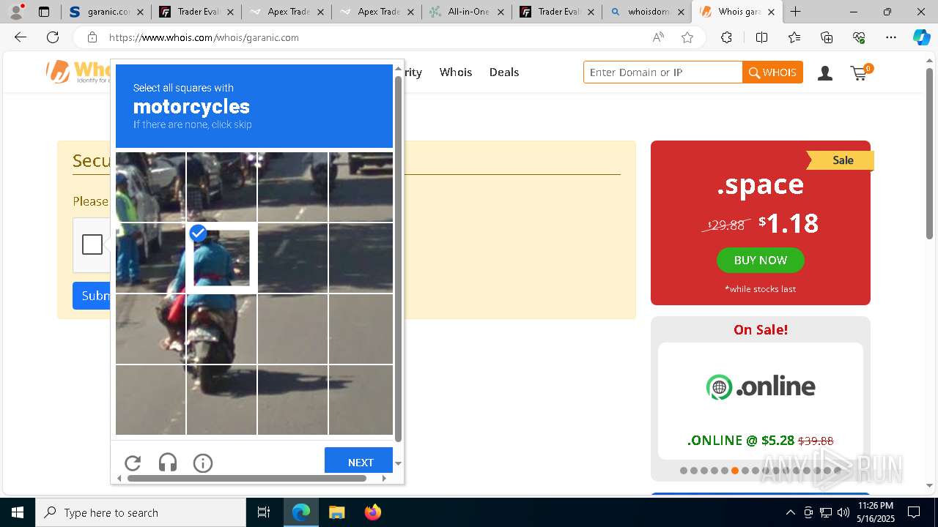Open the Deals menu item
The image size is (938, 527).
coord(504,72)
